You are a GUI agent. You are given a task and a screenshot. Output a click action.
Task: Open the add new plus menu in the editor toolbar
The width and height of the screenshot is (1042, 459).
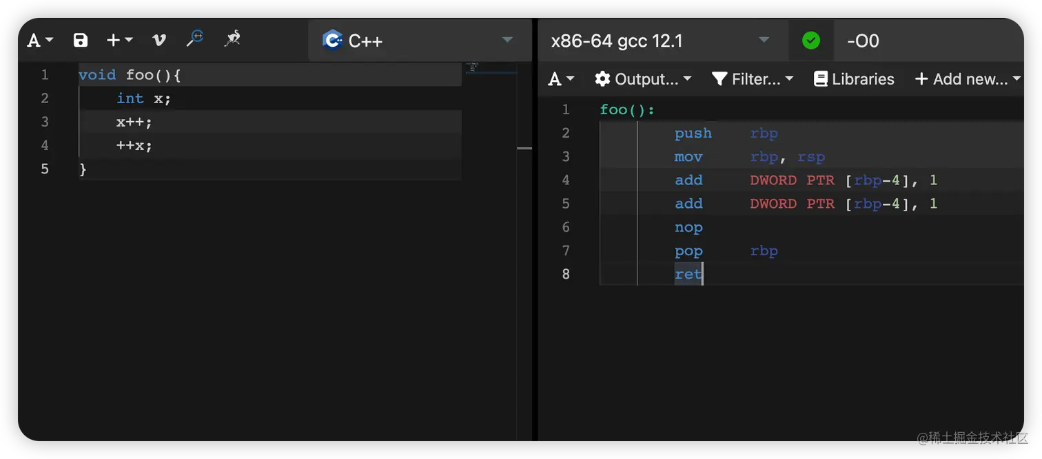(x=119, y=40)
